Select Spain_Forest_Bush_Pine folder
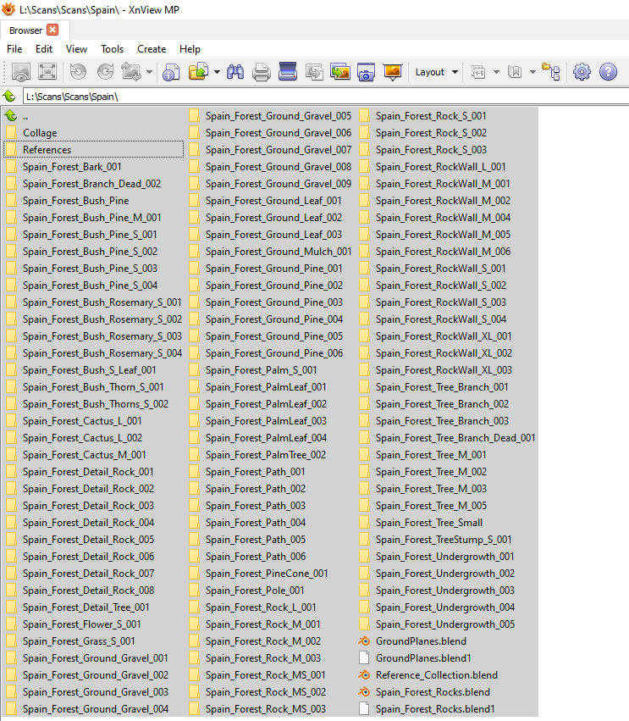Screen dimensions: 629x721 click(x=94, y=201)
